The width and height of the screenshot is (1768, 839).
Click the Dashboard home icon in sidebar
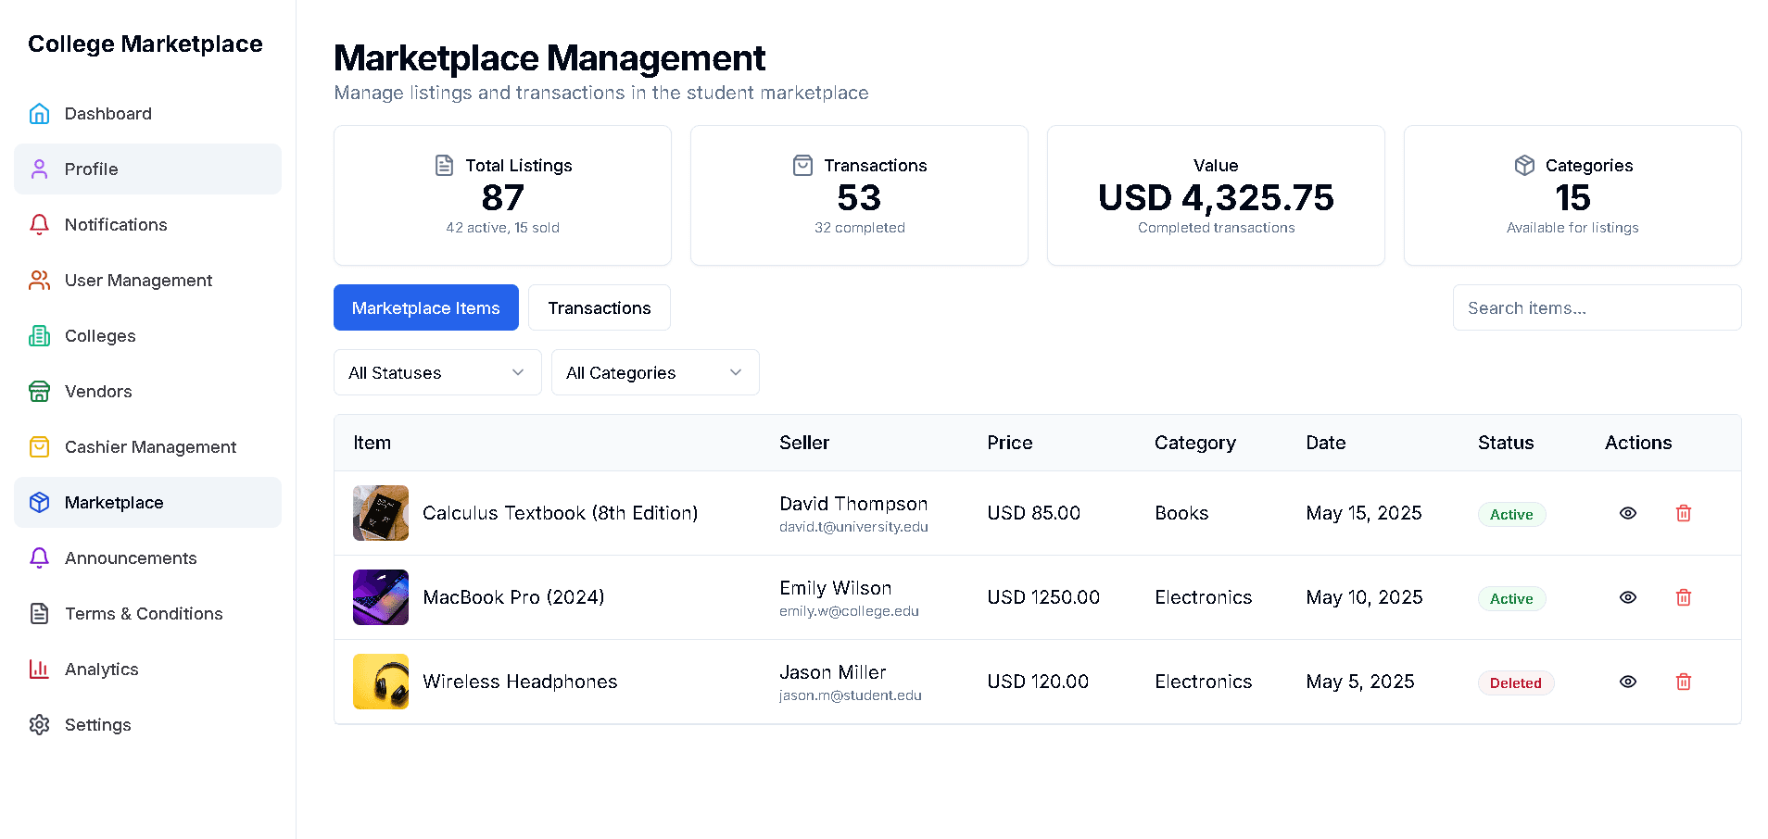pyautogui.click(x=39, y=114)
